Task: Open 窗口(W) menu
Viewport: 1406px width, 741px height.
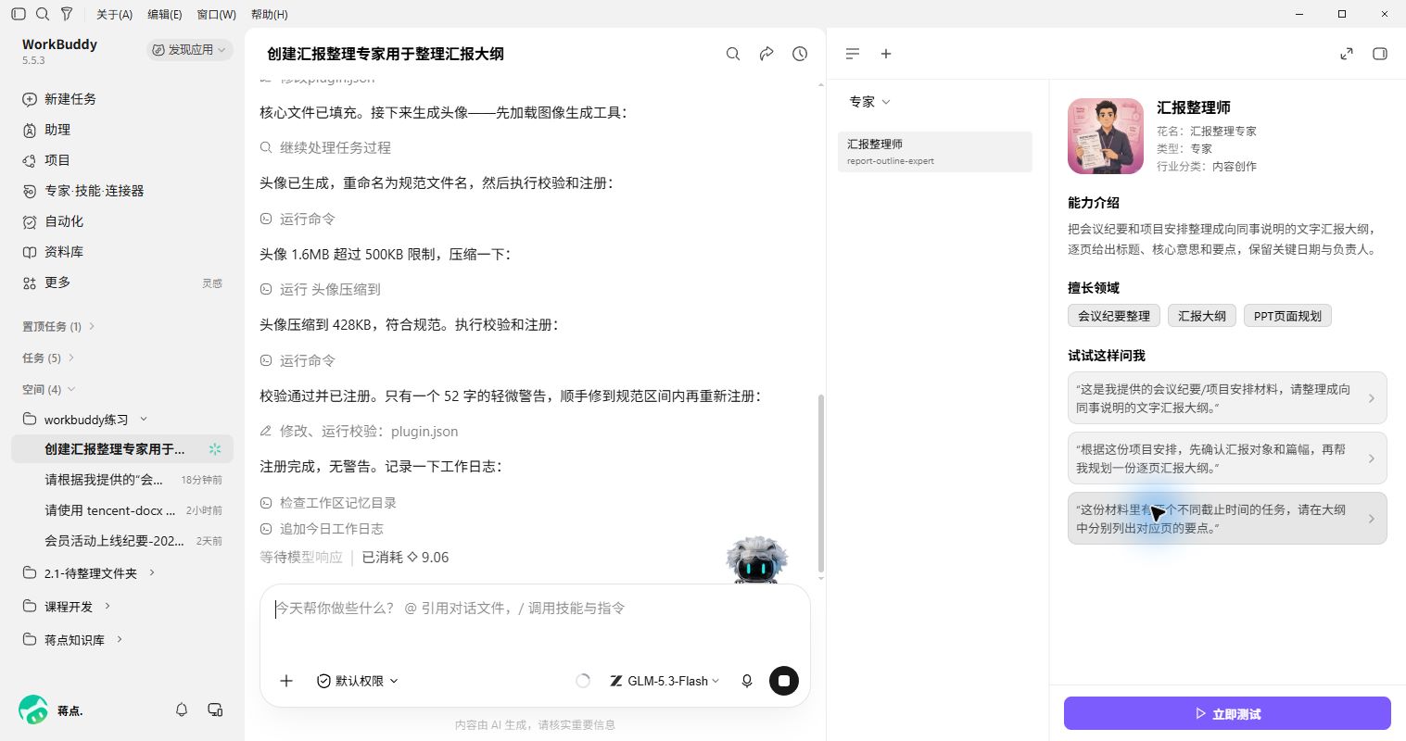Action: coord(216,14)
